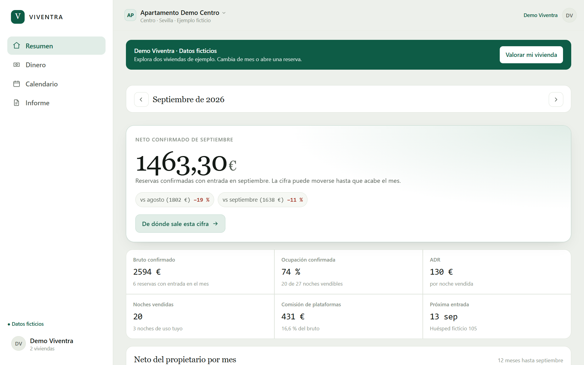Open the Calendario menu item
This screenshot has width=584, height=365.
pyautogui.click(x=56, y=84)
